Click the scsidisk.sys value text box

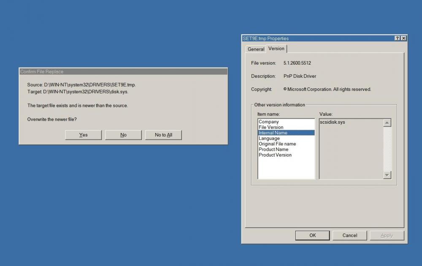(350, 148)
